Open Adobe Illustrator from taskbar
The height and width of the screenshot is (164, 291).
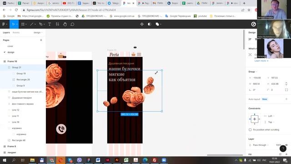[117, 160]
